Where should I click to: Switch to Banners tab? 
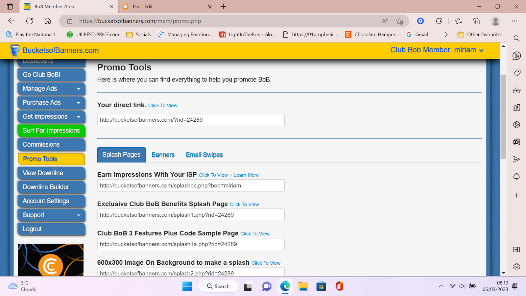click(163, 155)
